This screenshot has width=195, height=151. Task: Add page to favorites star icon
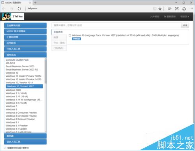160,9
